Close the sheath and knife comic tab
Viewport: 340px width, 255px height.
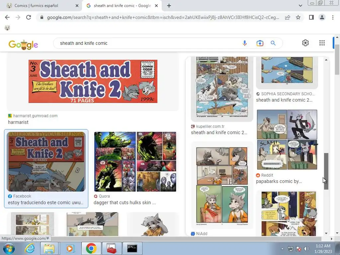click(156, 6)
